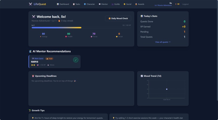The width and height of the screenshot is (218, 120).
Task: Click the alarm clock icon beside Upcoming Deadlines
Action: (33, 76)
